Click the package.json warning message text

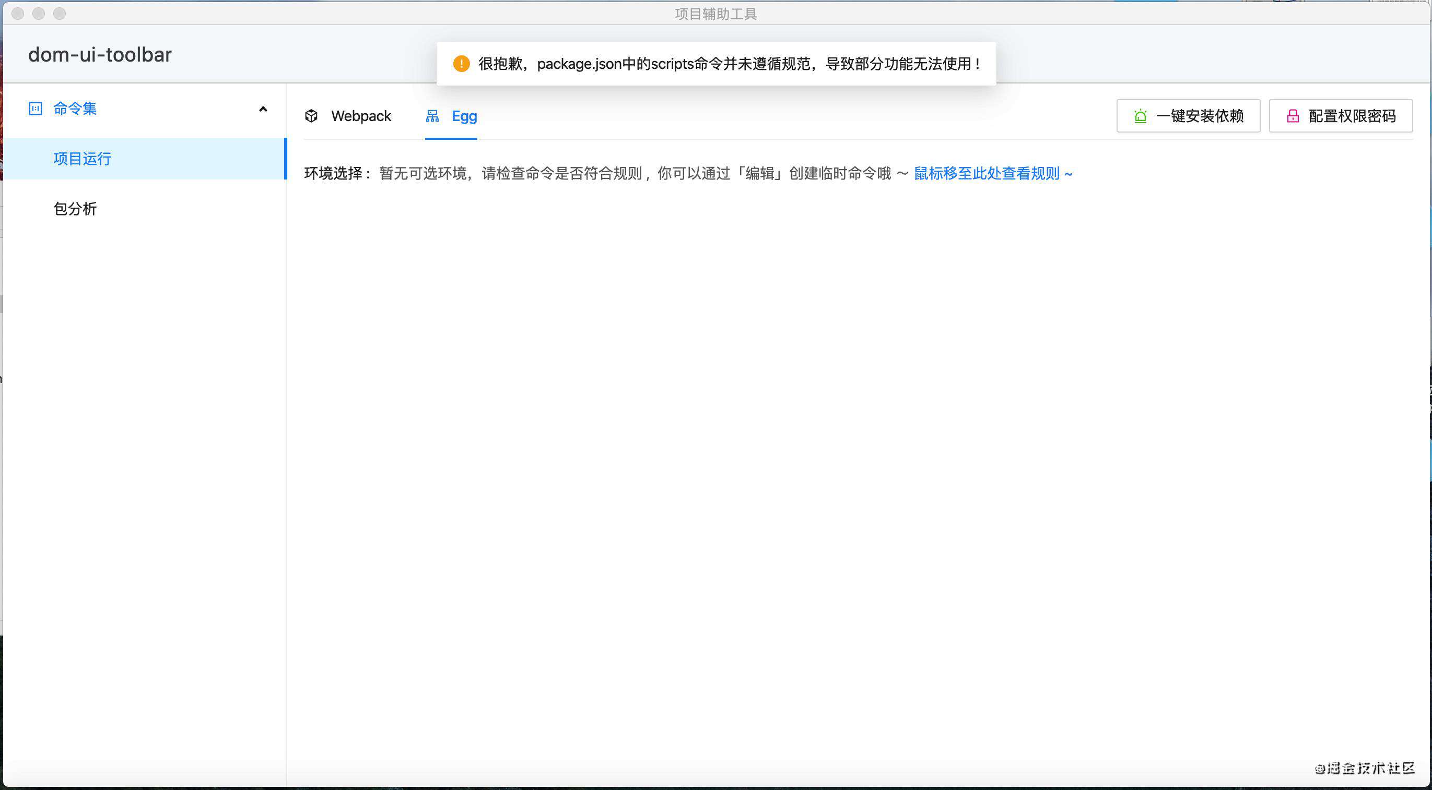(x=730, y=64)
